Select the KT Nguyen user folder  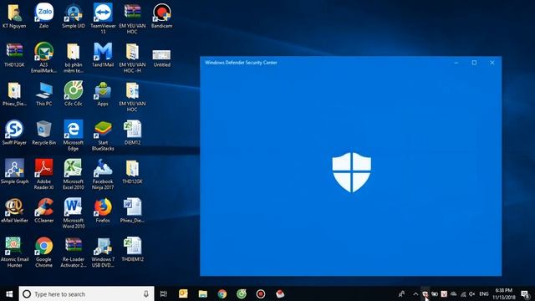point(14,15)
